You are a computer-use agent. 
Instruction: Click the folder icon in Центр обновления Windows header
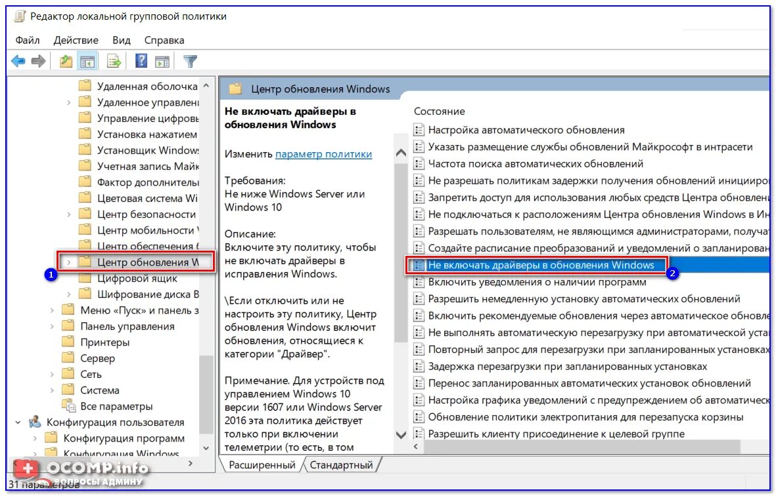pyautogui.click(x=235, y=89)
